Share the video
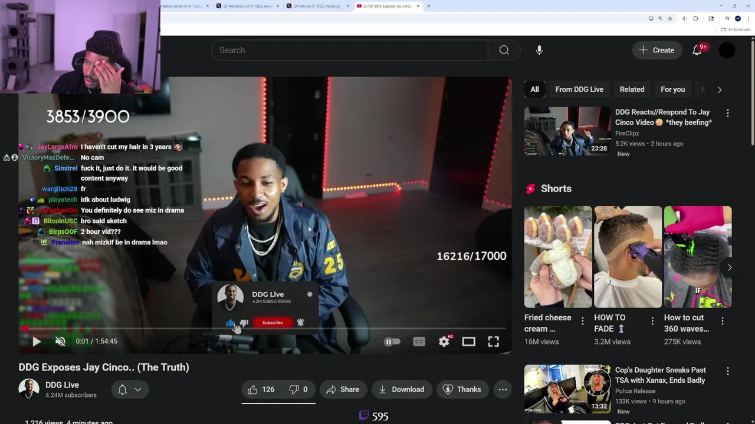The width and height of the screenshot is (755, 424). click(342, 389)
